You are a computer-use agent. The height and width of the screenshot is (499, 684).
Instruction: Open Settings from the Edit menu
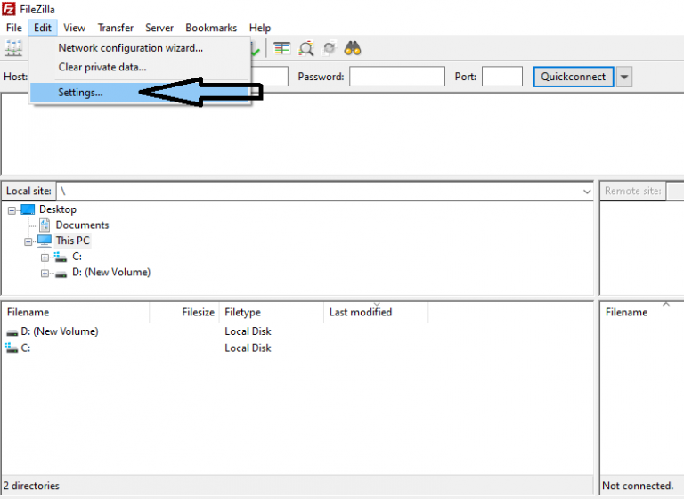click(x=140, y=93)
